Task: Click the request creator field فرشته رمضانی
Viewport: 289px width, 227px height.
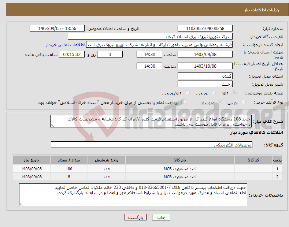Action: (159, 45)
